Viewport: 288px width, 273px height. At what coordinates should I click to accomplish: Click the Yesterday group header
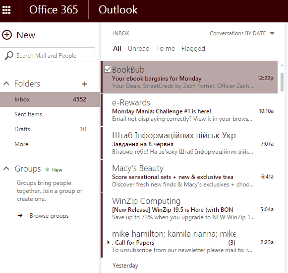click(125, 266)
